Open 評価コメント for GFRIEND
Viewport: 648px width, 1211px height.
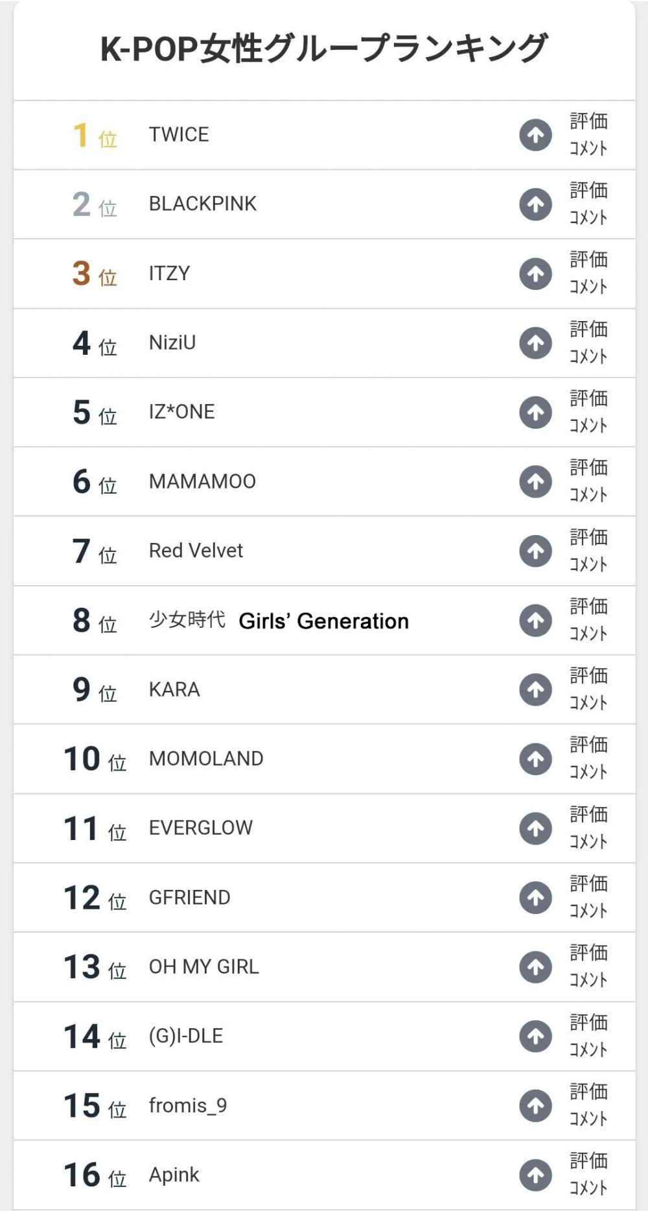(x=588, y=897)
